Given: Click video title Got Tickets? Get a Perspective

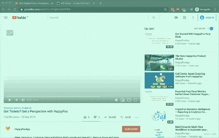Looking at the screenshot, I should (36, 111).
